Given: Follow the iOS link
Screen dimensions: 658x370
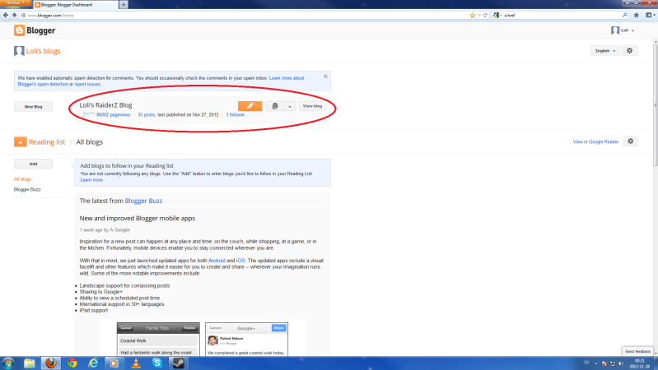Looking at the screenshot, I should pos(240,261).
